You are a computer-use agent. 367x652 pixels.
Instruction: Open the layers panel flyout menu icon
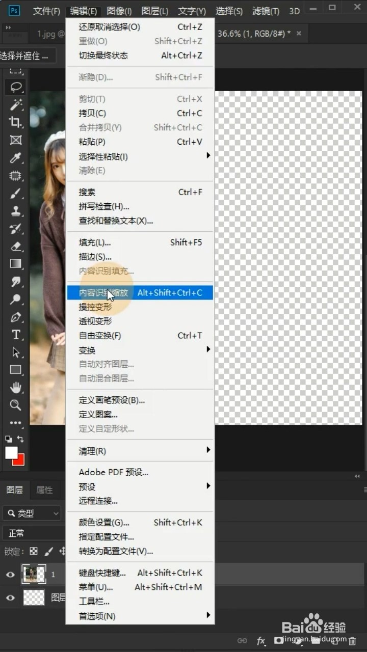pos(364,490)
